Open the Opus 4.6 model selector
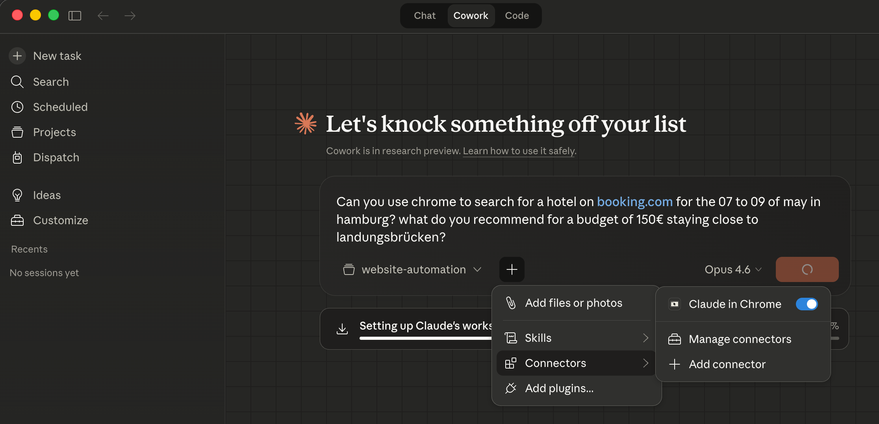This screenshot has height=424, width=879. tap(733, 269)
